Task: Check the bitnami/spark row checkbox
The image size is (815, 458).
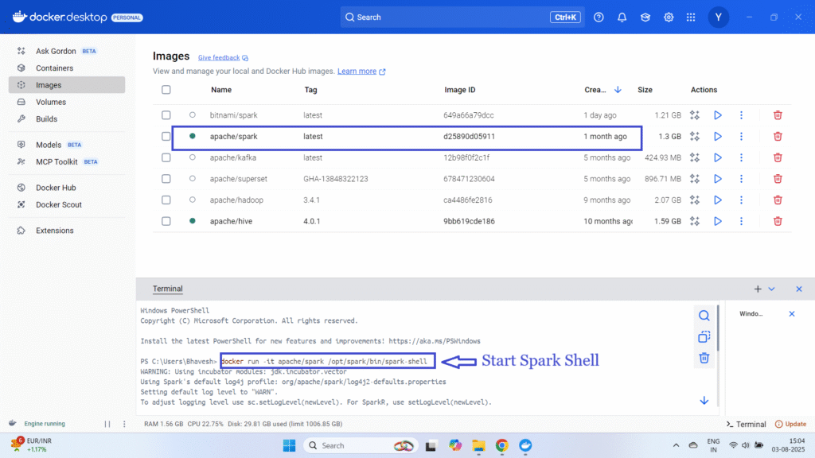Action: (166, 115)
